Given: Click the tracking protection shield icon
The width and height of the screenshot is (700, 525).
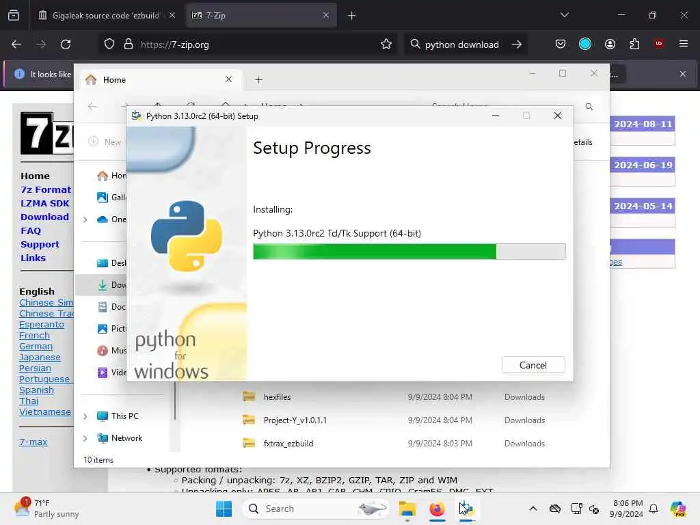Looking at the screenshot, I should pyautogui.click(x=109, y=44).
